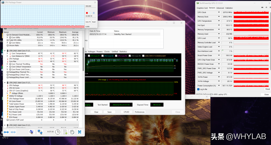
Task: Click GPU-Z Close button
Action: click(x=266, y=94)
